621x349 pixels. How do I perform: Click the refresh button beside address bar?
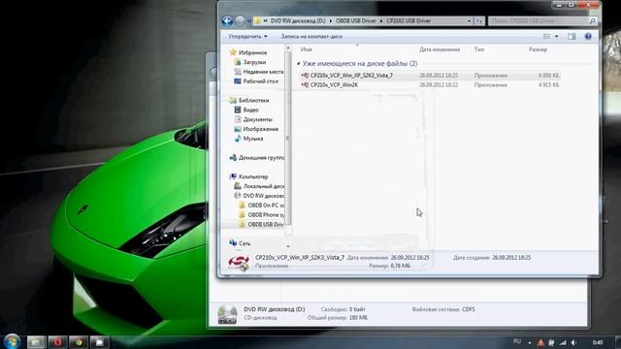click(x=479, y=21)
